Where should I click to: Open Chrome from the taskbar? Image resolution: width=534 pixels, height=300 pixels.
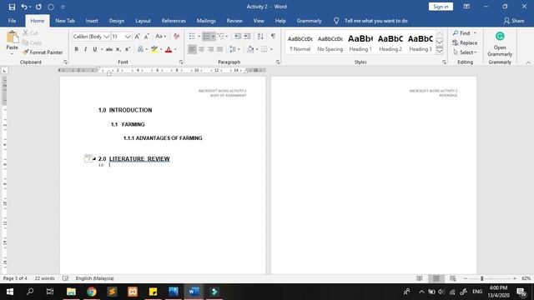pyautogui.click(x=92, y=292)
